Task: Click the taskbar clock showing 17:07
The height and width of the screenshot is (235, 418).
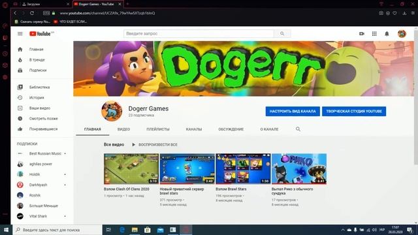Action: pos(395,230)
